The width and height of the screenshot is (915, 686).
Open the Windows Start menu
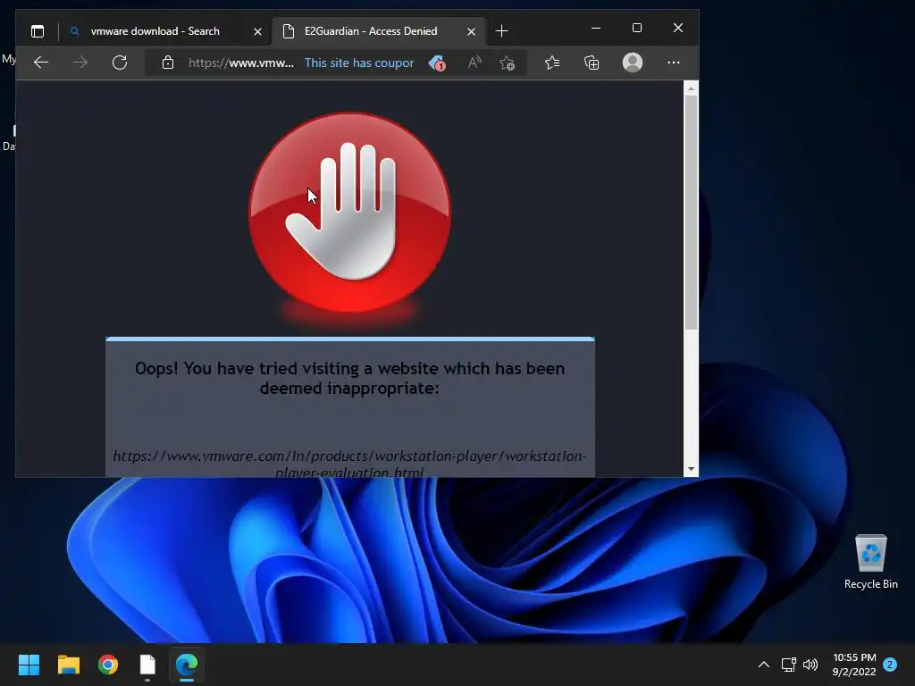pyautogui.click(x=29, y=665)
